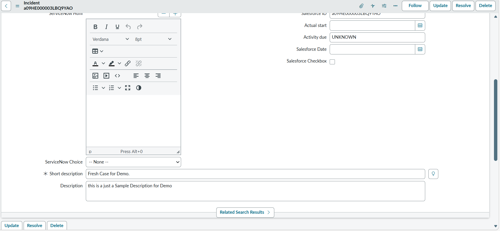Open the form context hamburger menu
The image size is (500, 231).
click(18, 6)
